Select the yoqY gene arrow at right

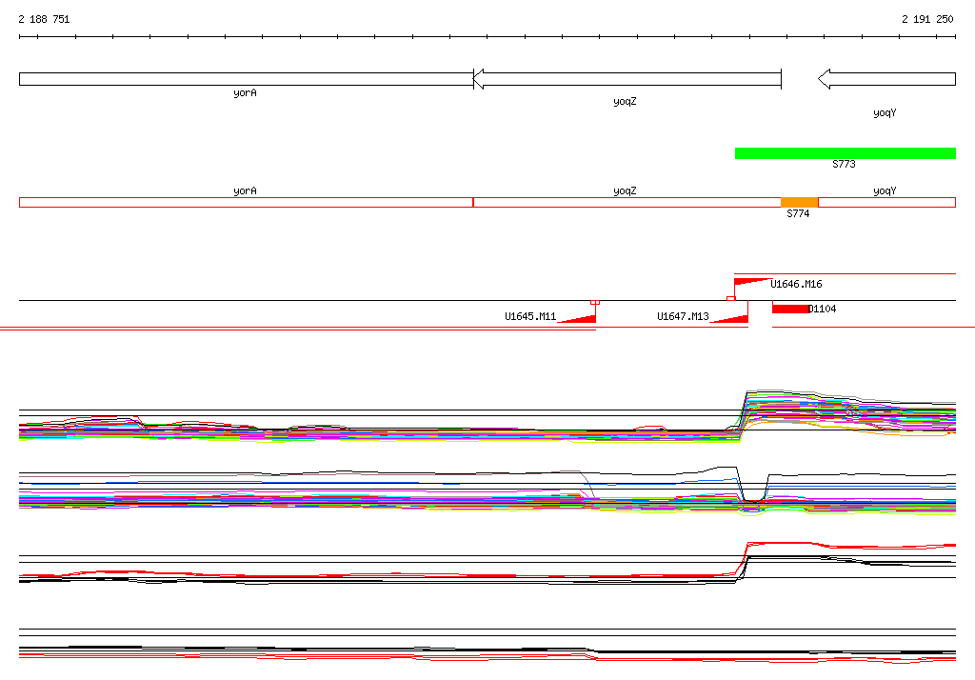[x=885, y=79]
